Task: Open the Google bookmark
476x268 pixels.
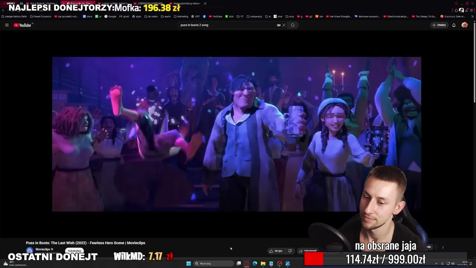Action: (x=110, y=16)
